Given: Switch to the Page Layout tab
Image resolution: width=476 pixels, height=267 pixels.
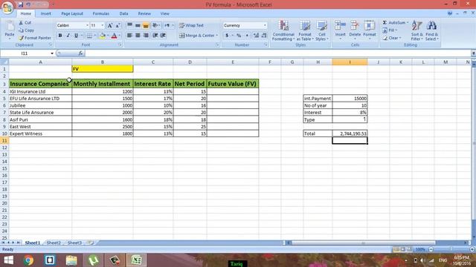Looking at the screenshot, I should tap(72, 13).
